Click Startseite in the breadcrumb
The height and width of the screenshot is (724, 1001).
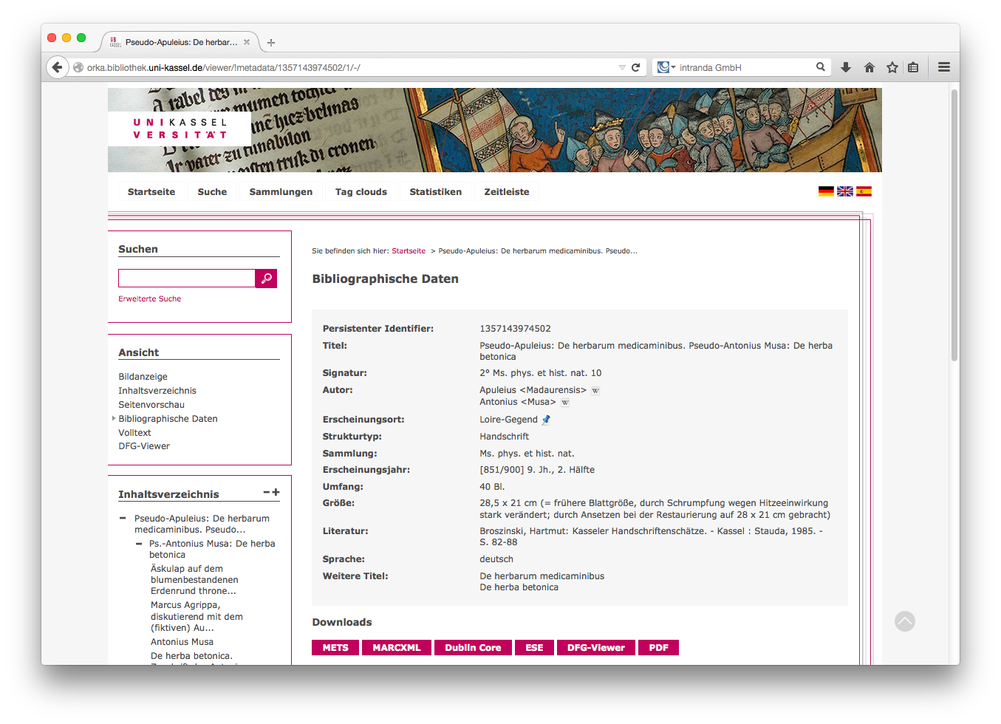[x=409, y=251]
